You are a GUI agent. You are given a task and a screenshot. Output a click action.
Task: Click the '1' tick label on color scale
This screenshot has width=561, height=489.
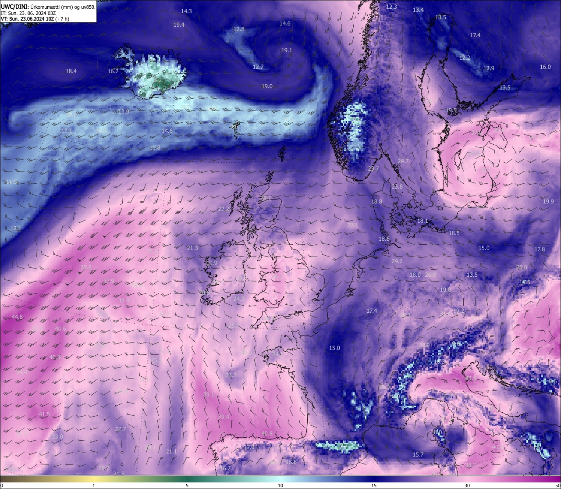point(94,485)
